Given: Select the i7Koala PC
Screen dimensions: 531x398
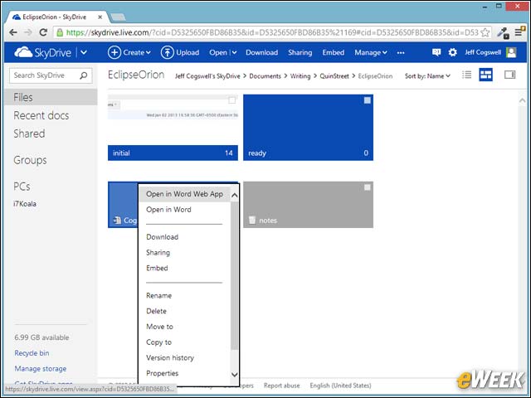Looking at the screenshot, I should 25,204.
